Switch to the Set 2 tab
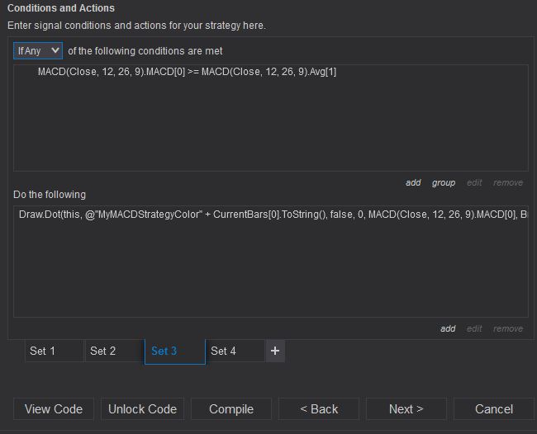537x434 pixels. coord(114,351)
